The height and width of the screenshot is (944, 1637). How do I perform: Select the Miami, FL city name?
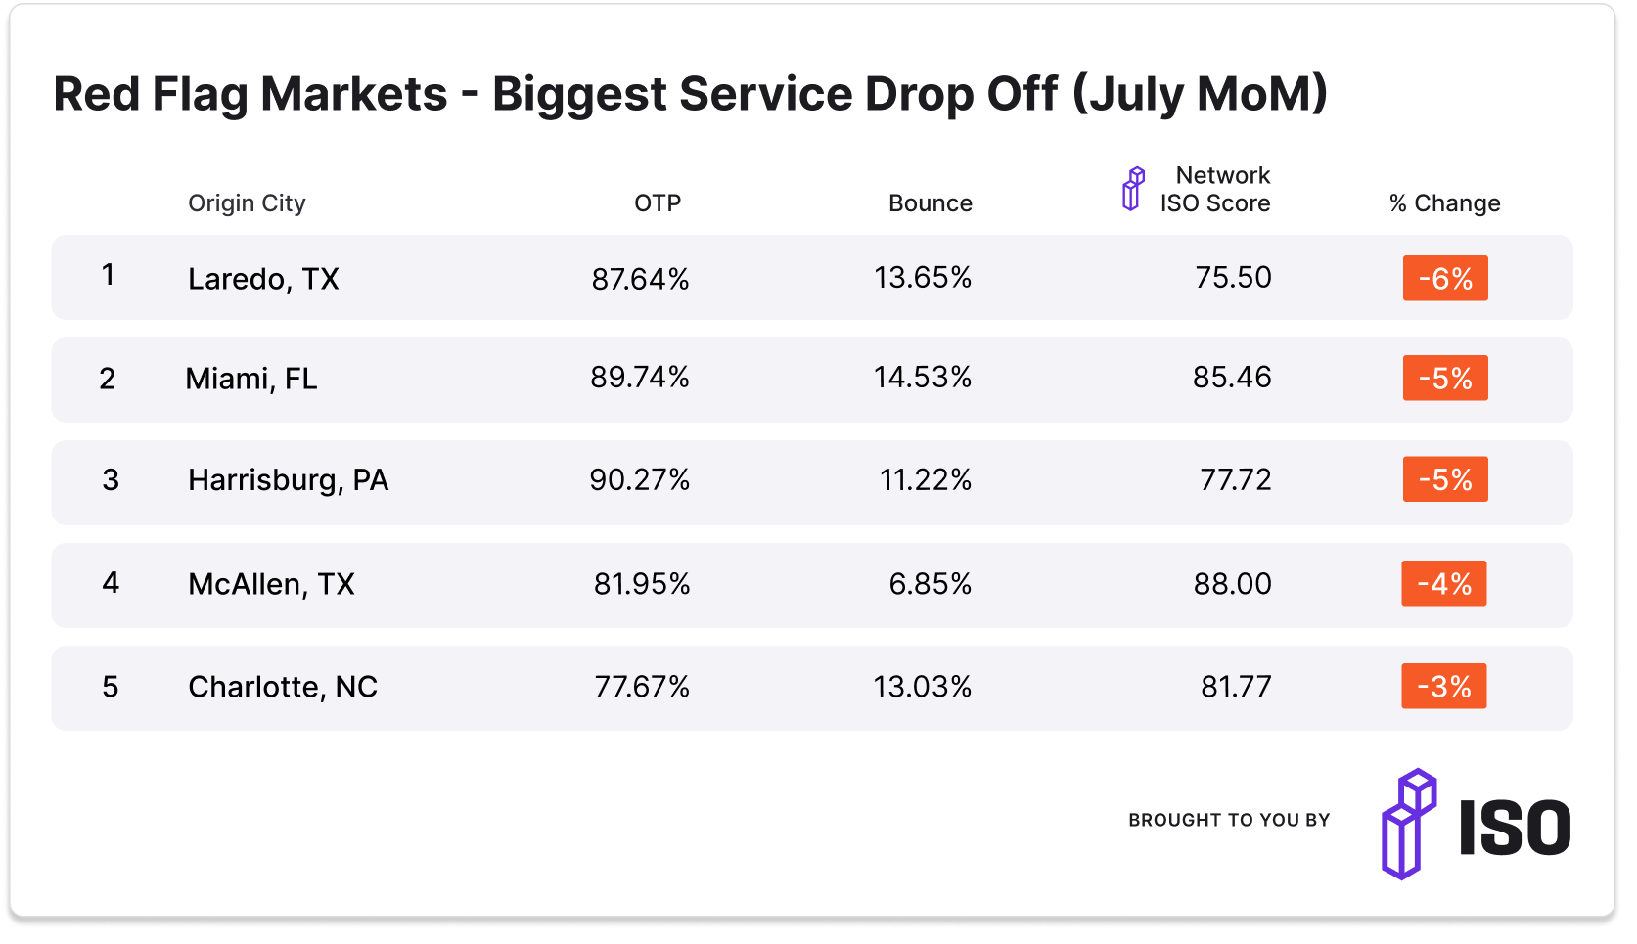pos(251,379)
